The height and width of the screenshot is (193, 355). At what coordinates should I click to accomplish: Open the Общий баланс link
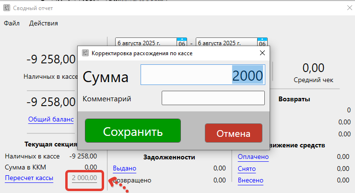[x=51, y=119]
